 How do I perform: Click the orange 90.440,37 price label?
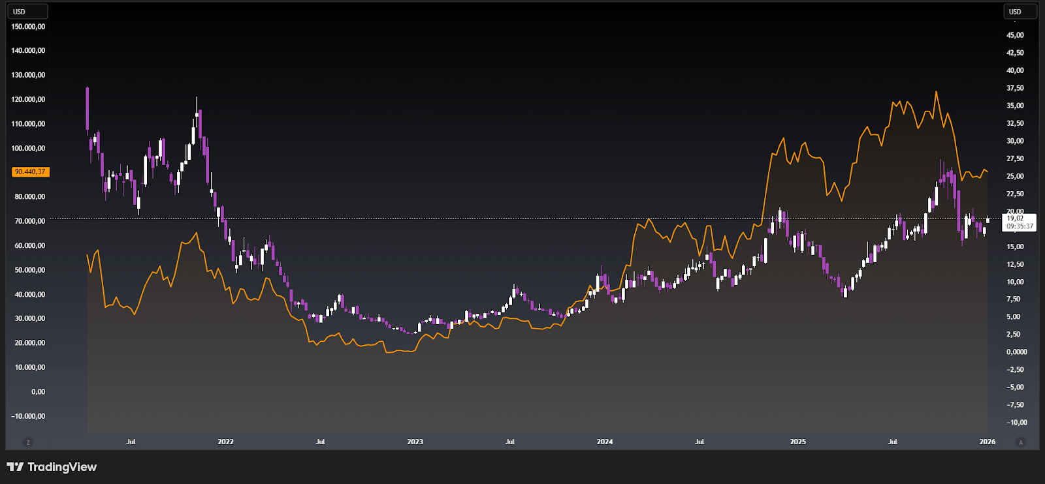point(30,172)
